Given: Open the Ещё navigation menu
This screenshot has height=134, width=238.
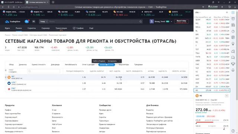Looking at the screenshot, I should pyautogui.click(x=91, y=28).
